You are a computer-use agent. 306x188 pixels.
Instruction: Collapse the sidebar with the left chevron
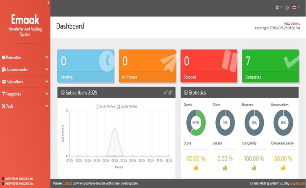pos(48,2)
